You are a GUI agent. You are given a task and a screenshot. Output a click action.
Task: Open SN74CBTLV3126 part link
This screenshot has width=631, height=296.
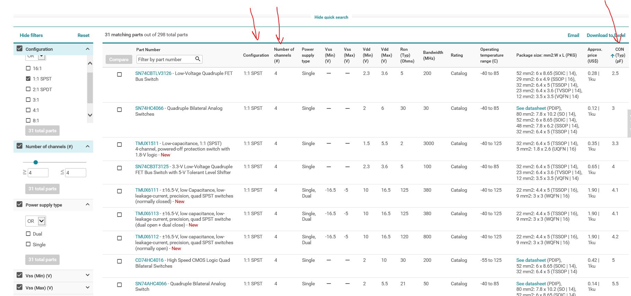(x=153, y=73)
